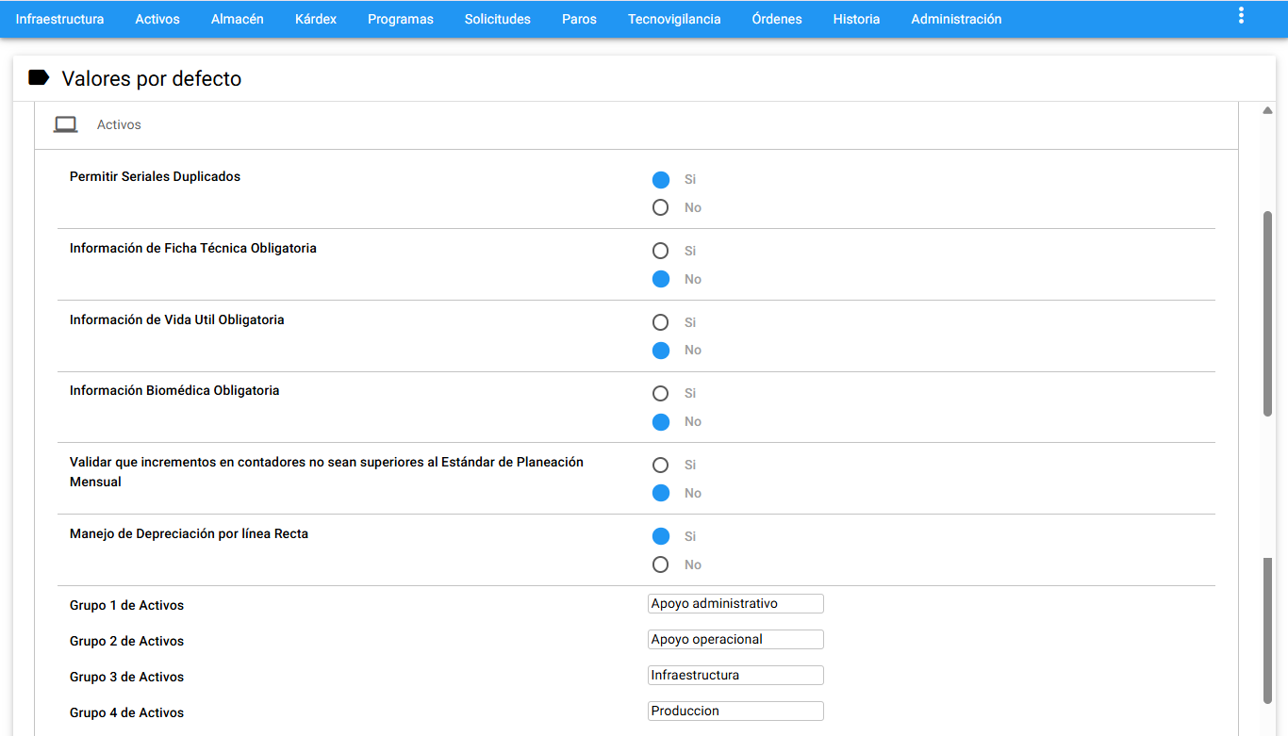
Task: Select Si for Información Biomédica Obligatoria
Action: tap(661, 393)
